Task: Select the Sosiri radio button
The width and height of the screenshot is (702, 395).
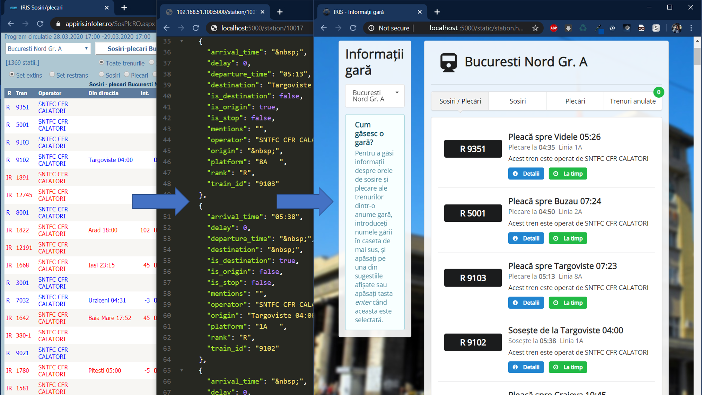Action: coord(101,74)
